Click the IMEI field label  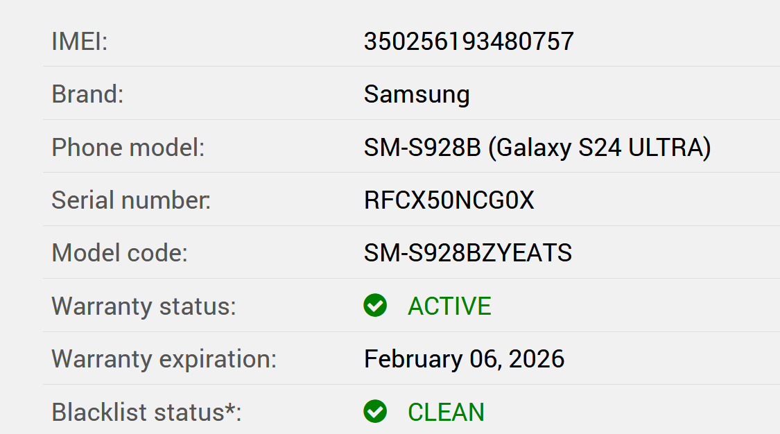[x=80, y=42]
